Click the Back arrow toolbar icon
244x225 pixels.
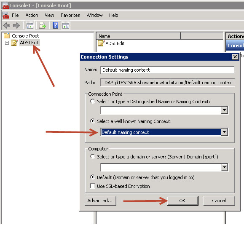coord(7,25)
